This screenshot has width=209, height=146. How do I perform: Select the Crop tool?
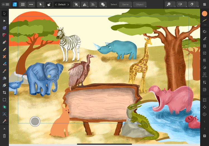click(4, 93)
